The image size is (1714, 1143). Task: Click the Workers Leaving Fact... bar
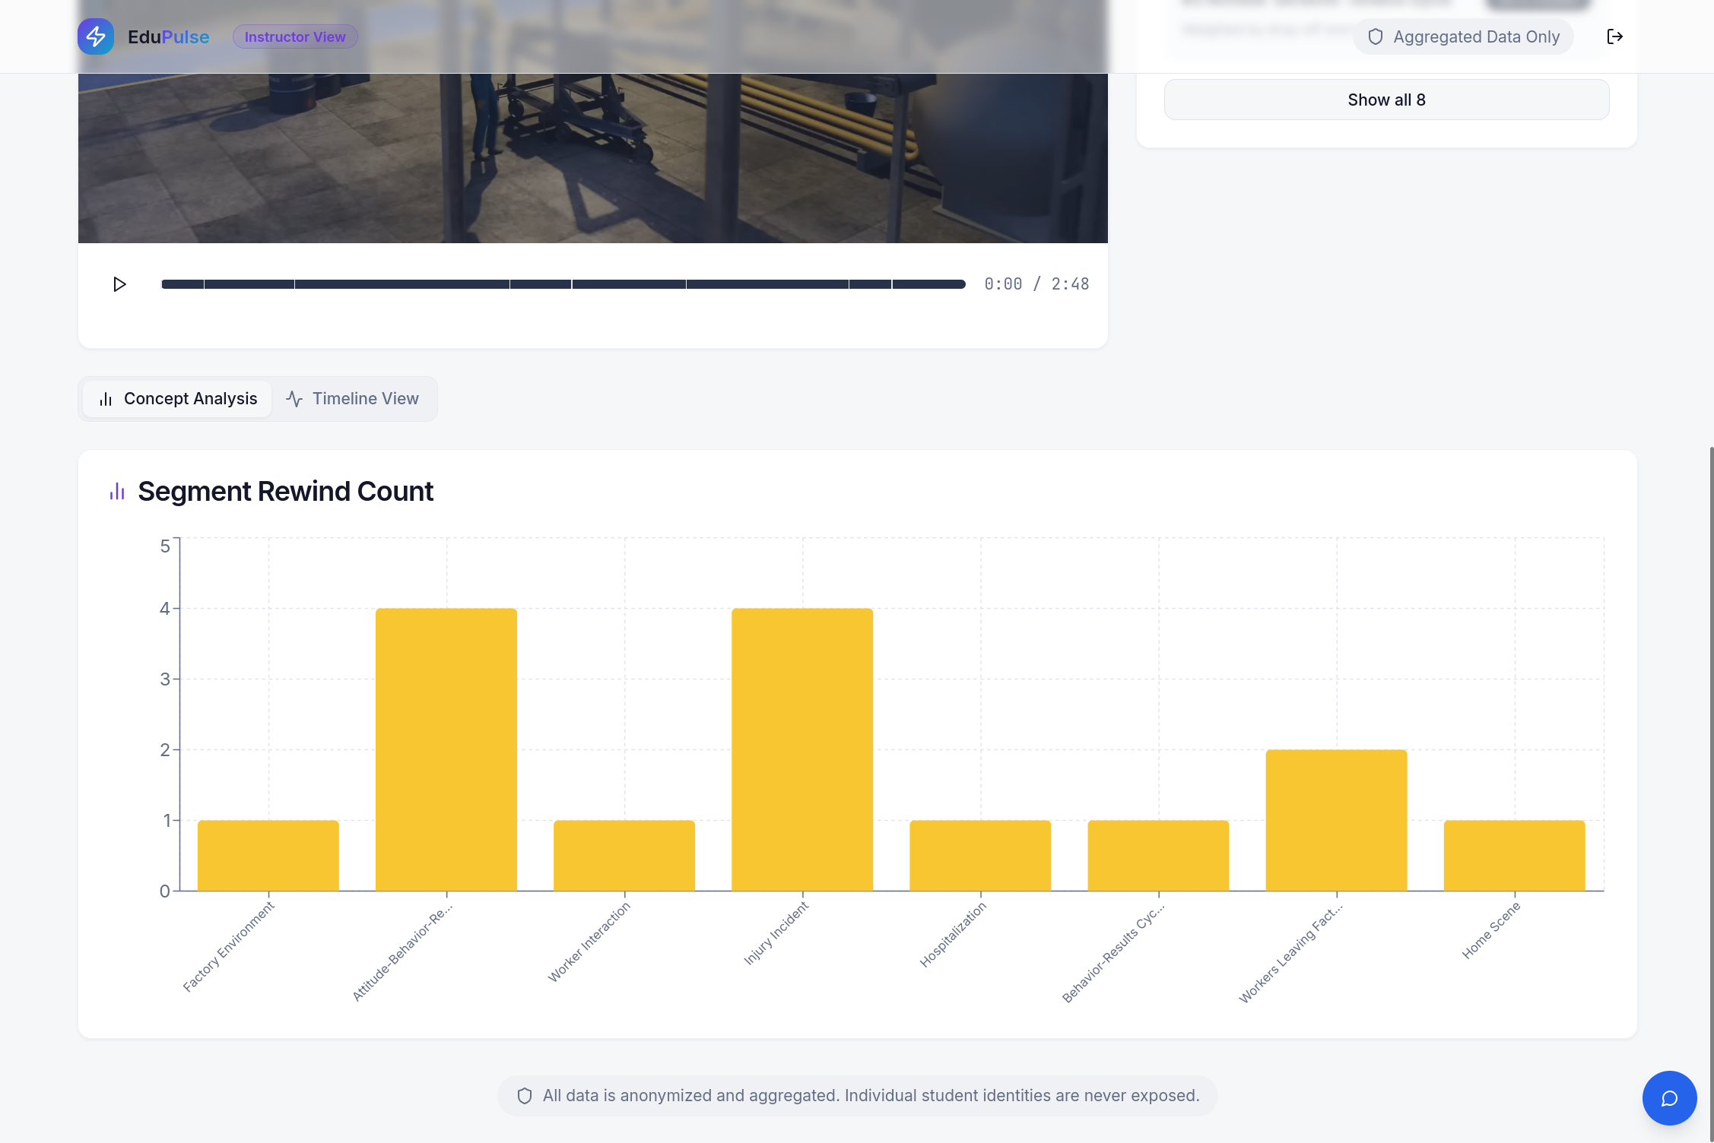[1336, 819]
